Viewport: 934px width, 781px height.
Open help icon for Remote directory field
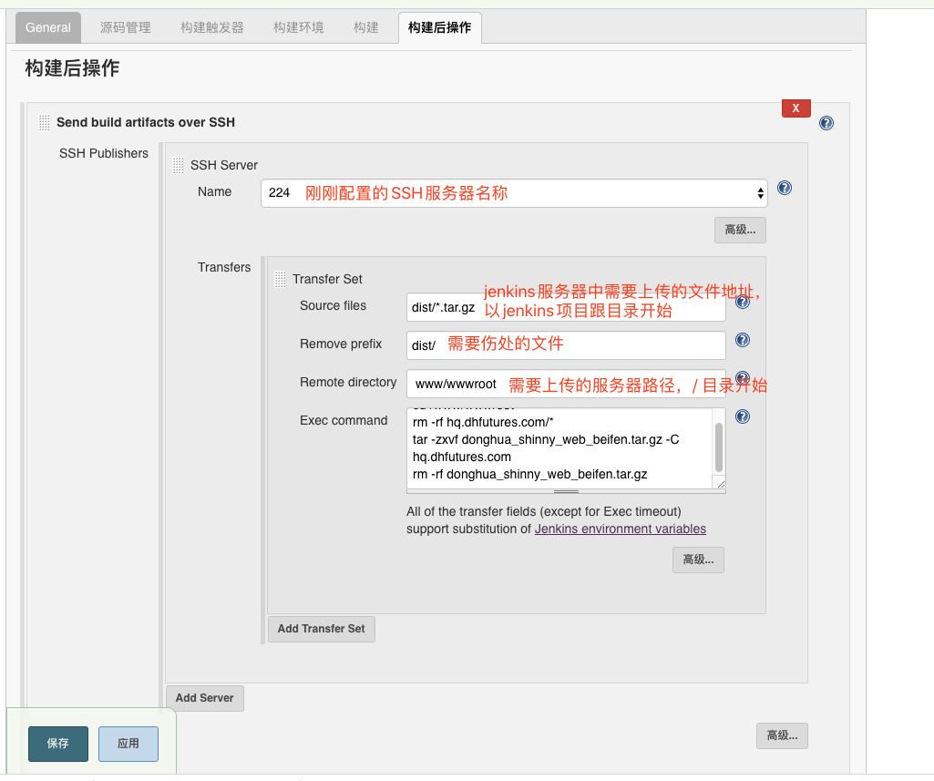(x=743, y=378)
